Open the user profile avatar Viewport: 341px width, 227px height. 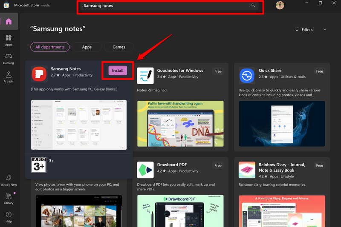pyautogui.click(x=280, y=6)
